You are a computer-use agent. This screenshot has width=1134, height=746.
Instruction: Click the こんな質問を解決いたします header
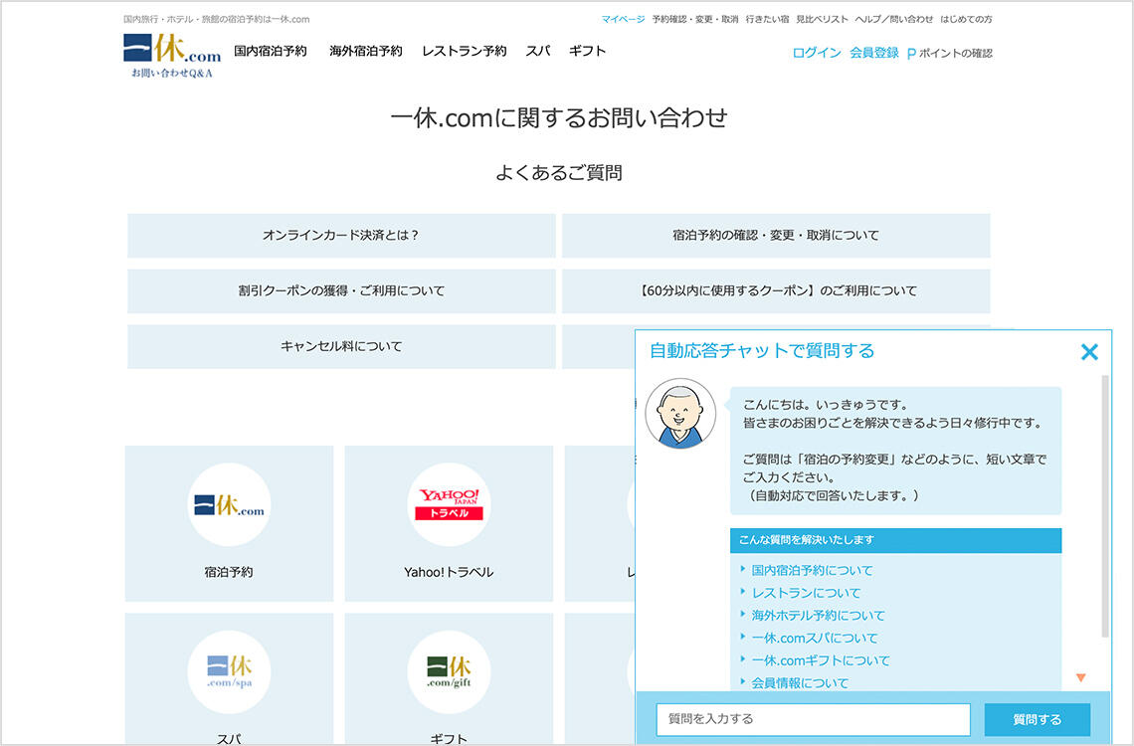coord(895,540)
